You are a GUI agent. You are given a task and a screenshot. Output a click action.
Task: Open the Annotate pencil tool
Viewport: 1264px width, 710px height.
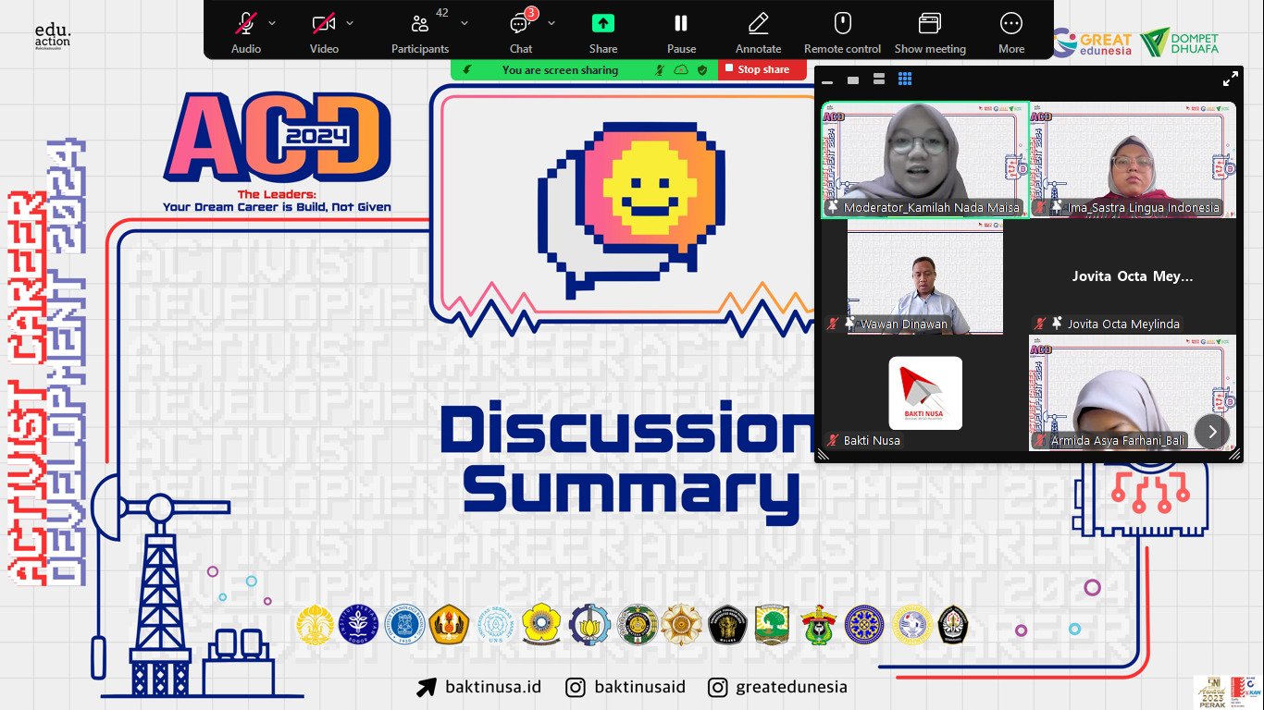(x=758, y=31)
